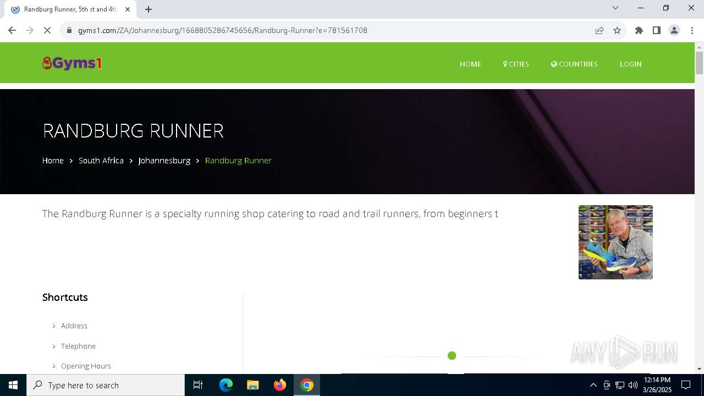Viewport: 704px width, 396px height.
Task: Jump to Address shortcut
Action: click(x=74, y=326)
